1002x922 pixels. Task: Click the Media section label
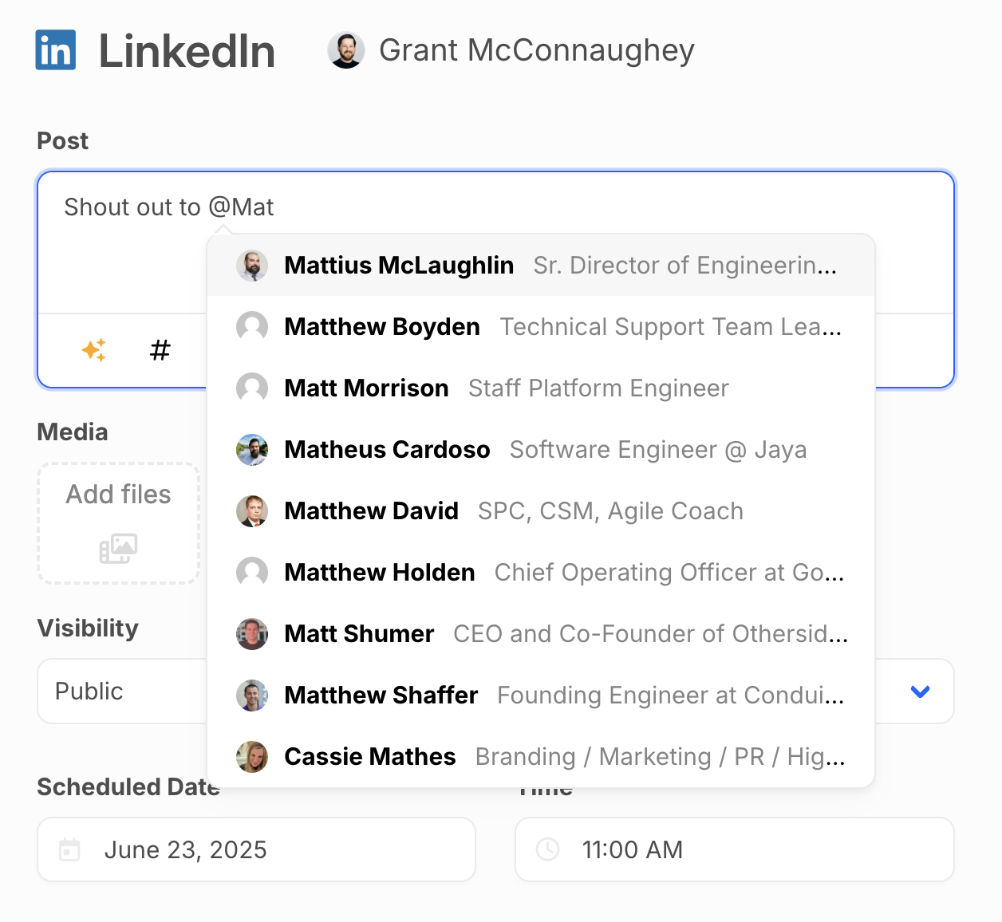click(x=73, y=432)
